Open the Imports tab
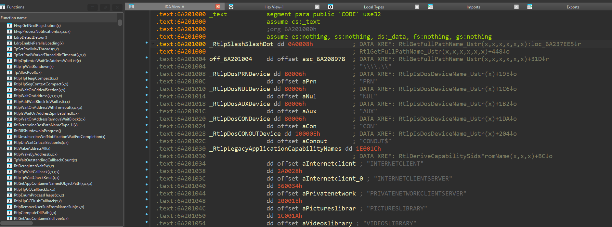 pyautogui.click(x=473, y=7)
